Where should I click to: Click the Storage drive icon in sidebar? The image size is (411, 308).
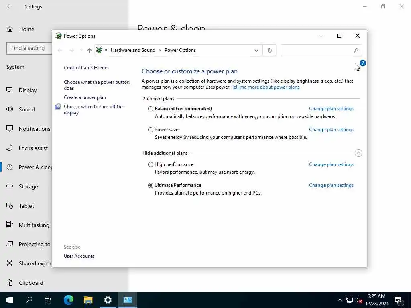tap(10, 186)
